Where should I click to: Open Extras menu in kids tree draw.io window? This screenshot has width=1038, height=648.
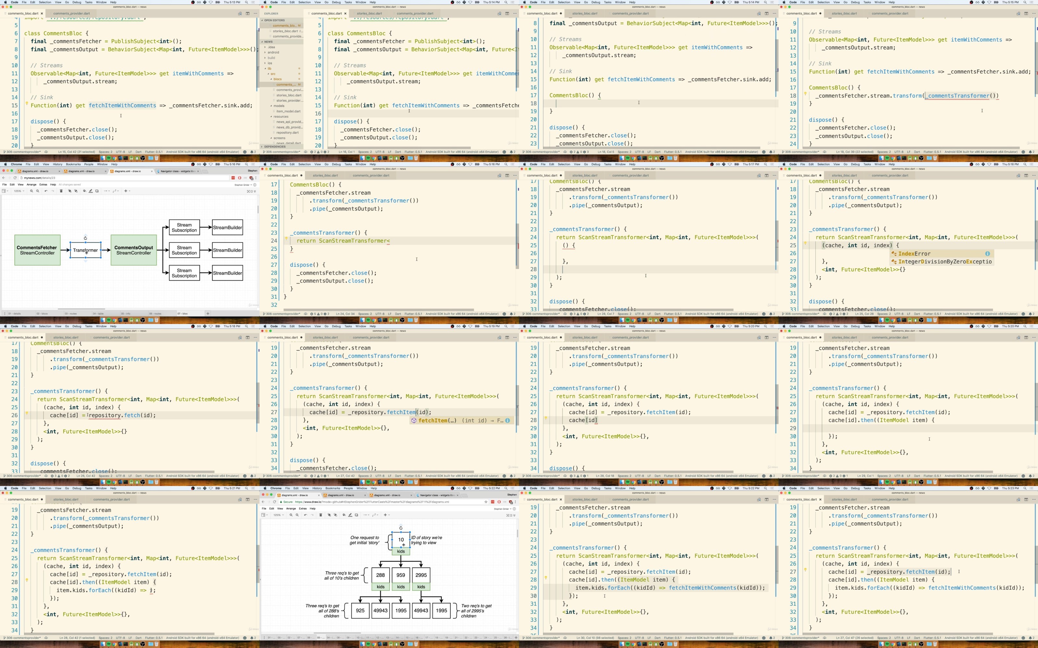click(x=303, y=509)
